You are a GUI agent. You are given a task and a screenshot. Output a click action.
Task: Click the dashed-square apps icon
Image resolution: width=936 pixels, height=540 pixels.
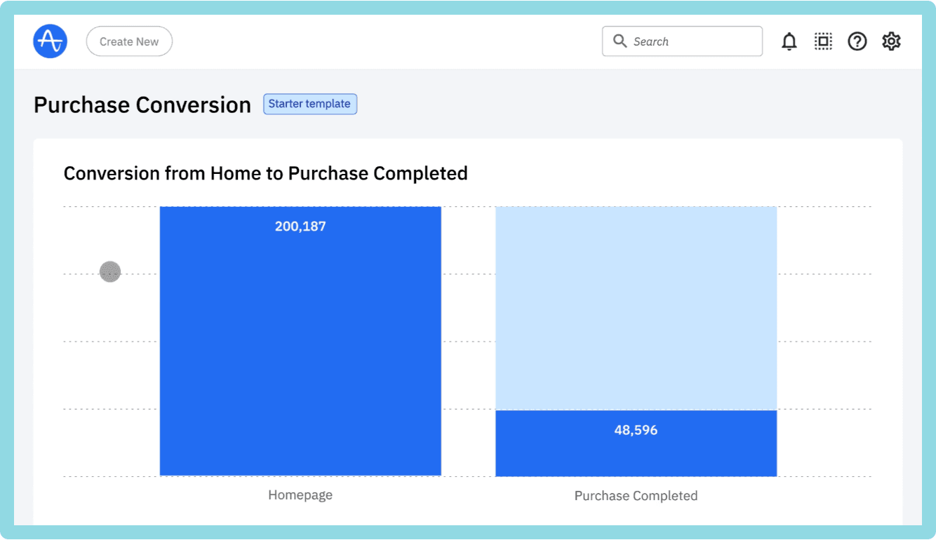822,41
